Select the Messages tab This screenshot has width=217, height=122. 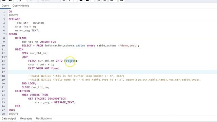(26, 119)
